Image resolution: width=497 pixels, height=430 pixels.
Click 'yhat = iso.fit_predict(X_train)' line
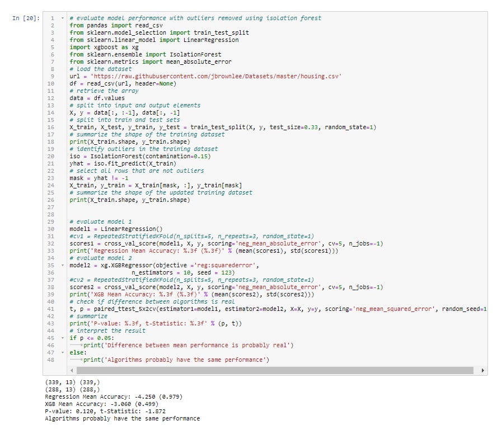(x=123, y=164)
